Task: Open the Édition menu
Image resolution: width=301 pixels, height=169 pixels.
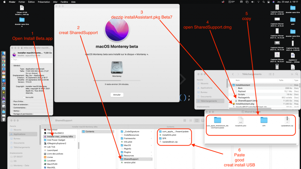Action: pos(31,2)
